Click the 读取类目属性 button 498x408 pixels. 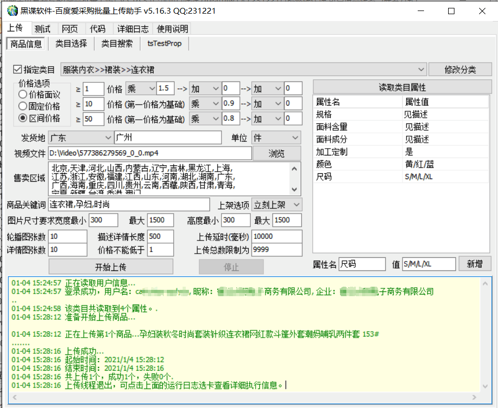402,87
